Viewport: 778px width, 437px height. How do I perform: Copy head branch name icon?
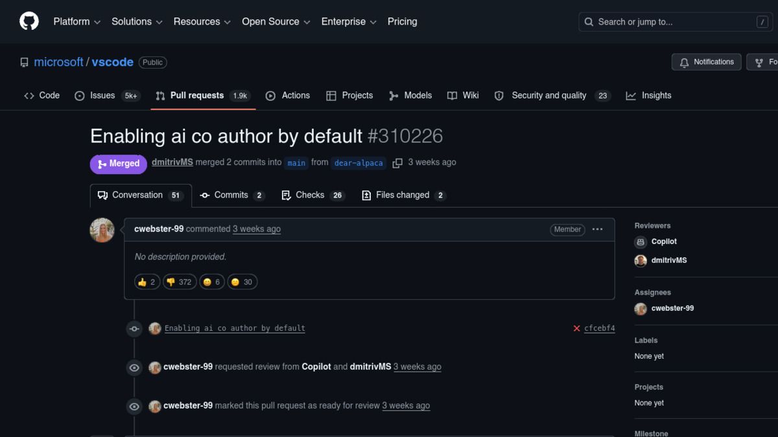[397, 163]
